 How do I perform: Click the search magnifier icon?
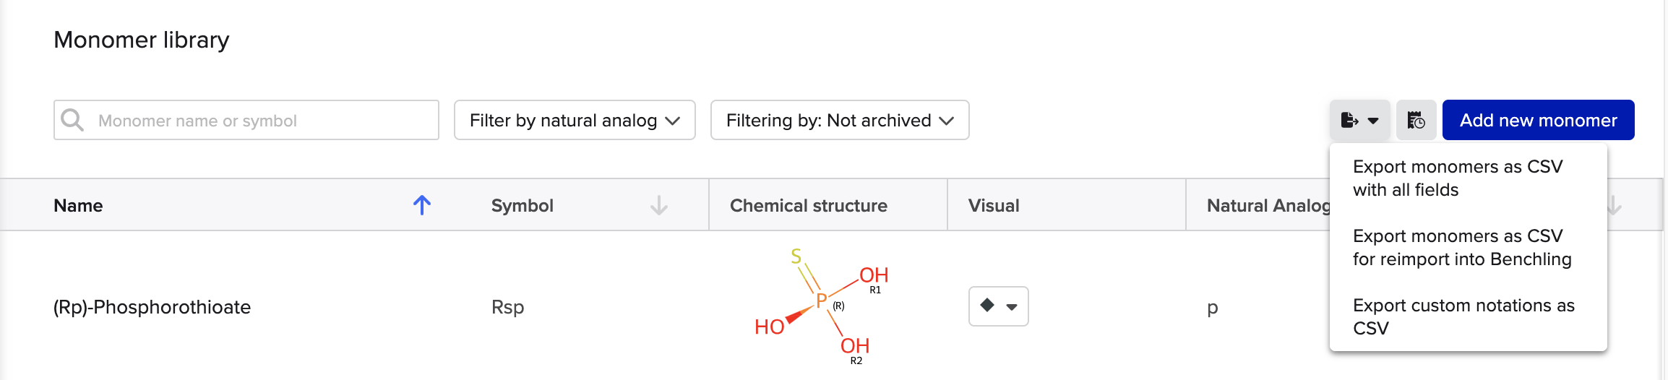tap(72, 120)
